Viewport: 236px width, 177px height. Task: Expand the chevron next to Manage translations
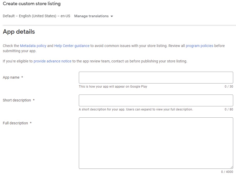[112, 16]
